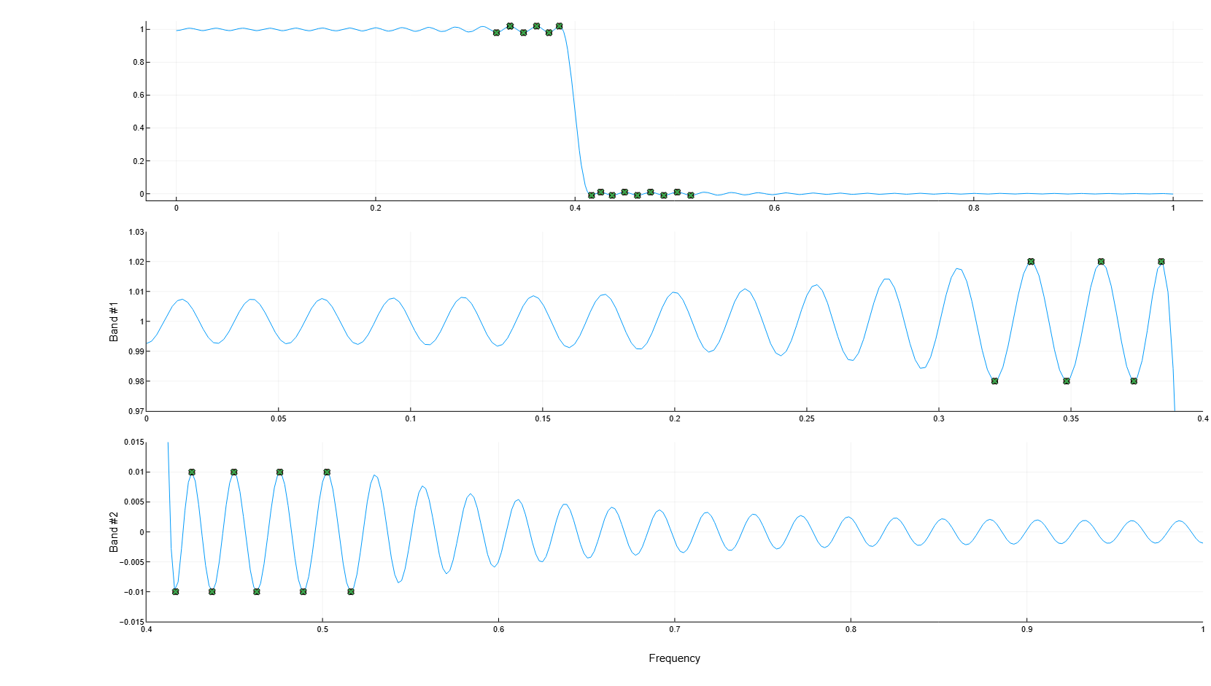Click the 0.25 x-axis tick in Band #1
This screenshot has height=686, width=1211.
[806, 419]
